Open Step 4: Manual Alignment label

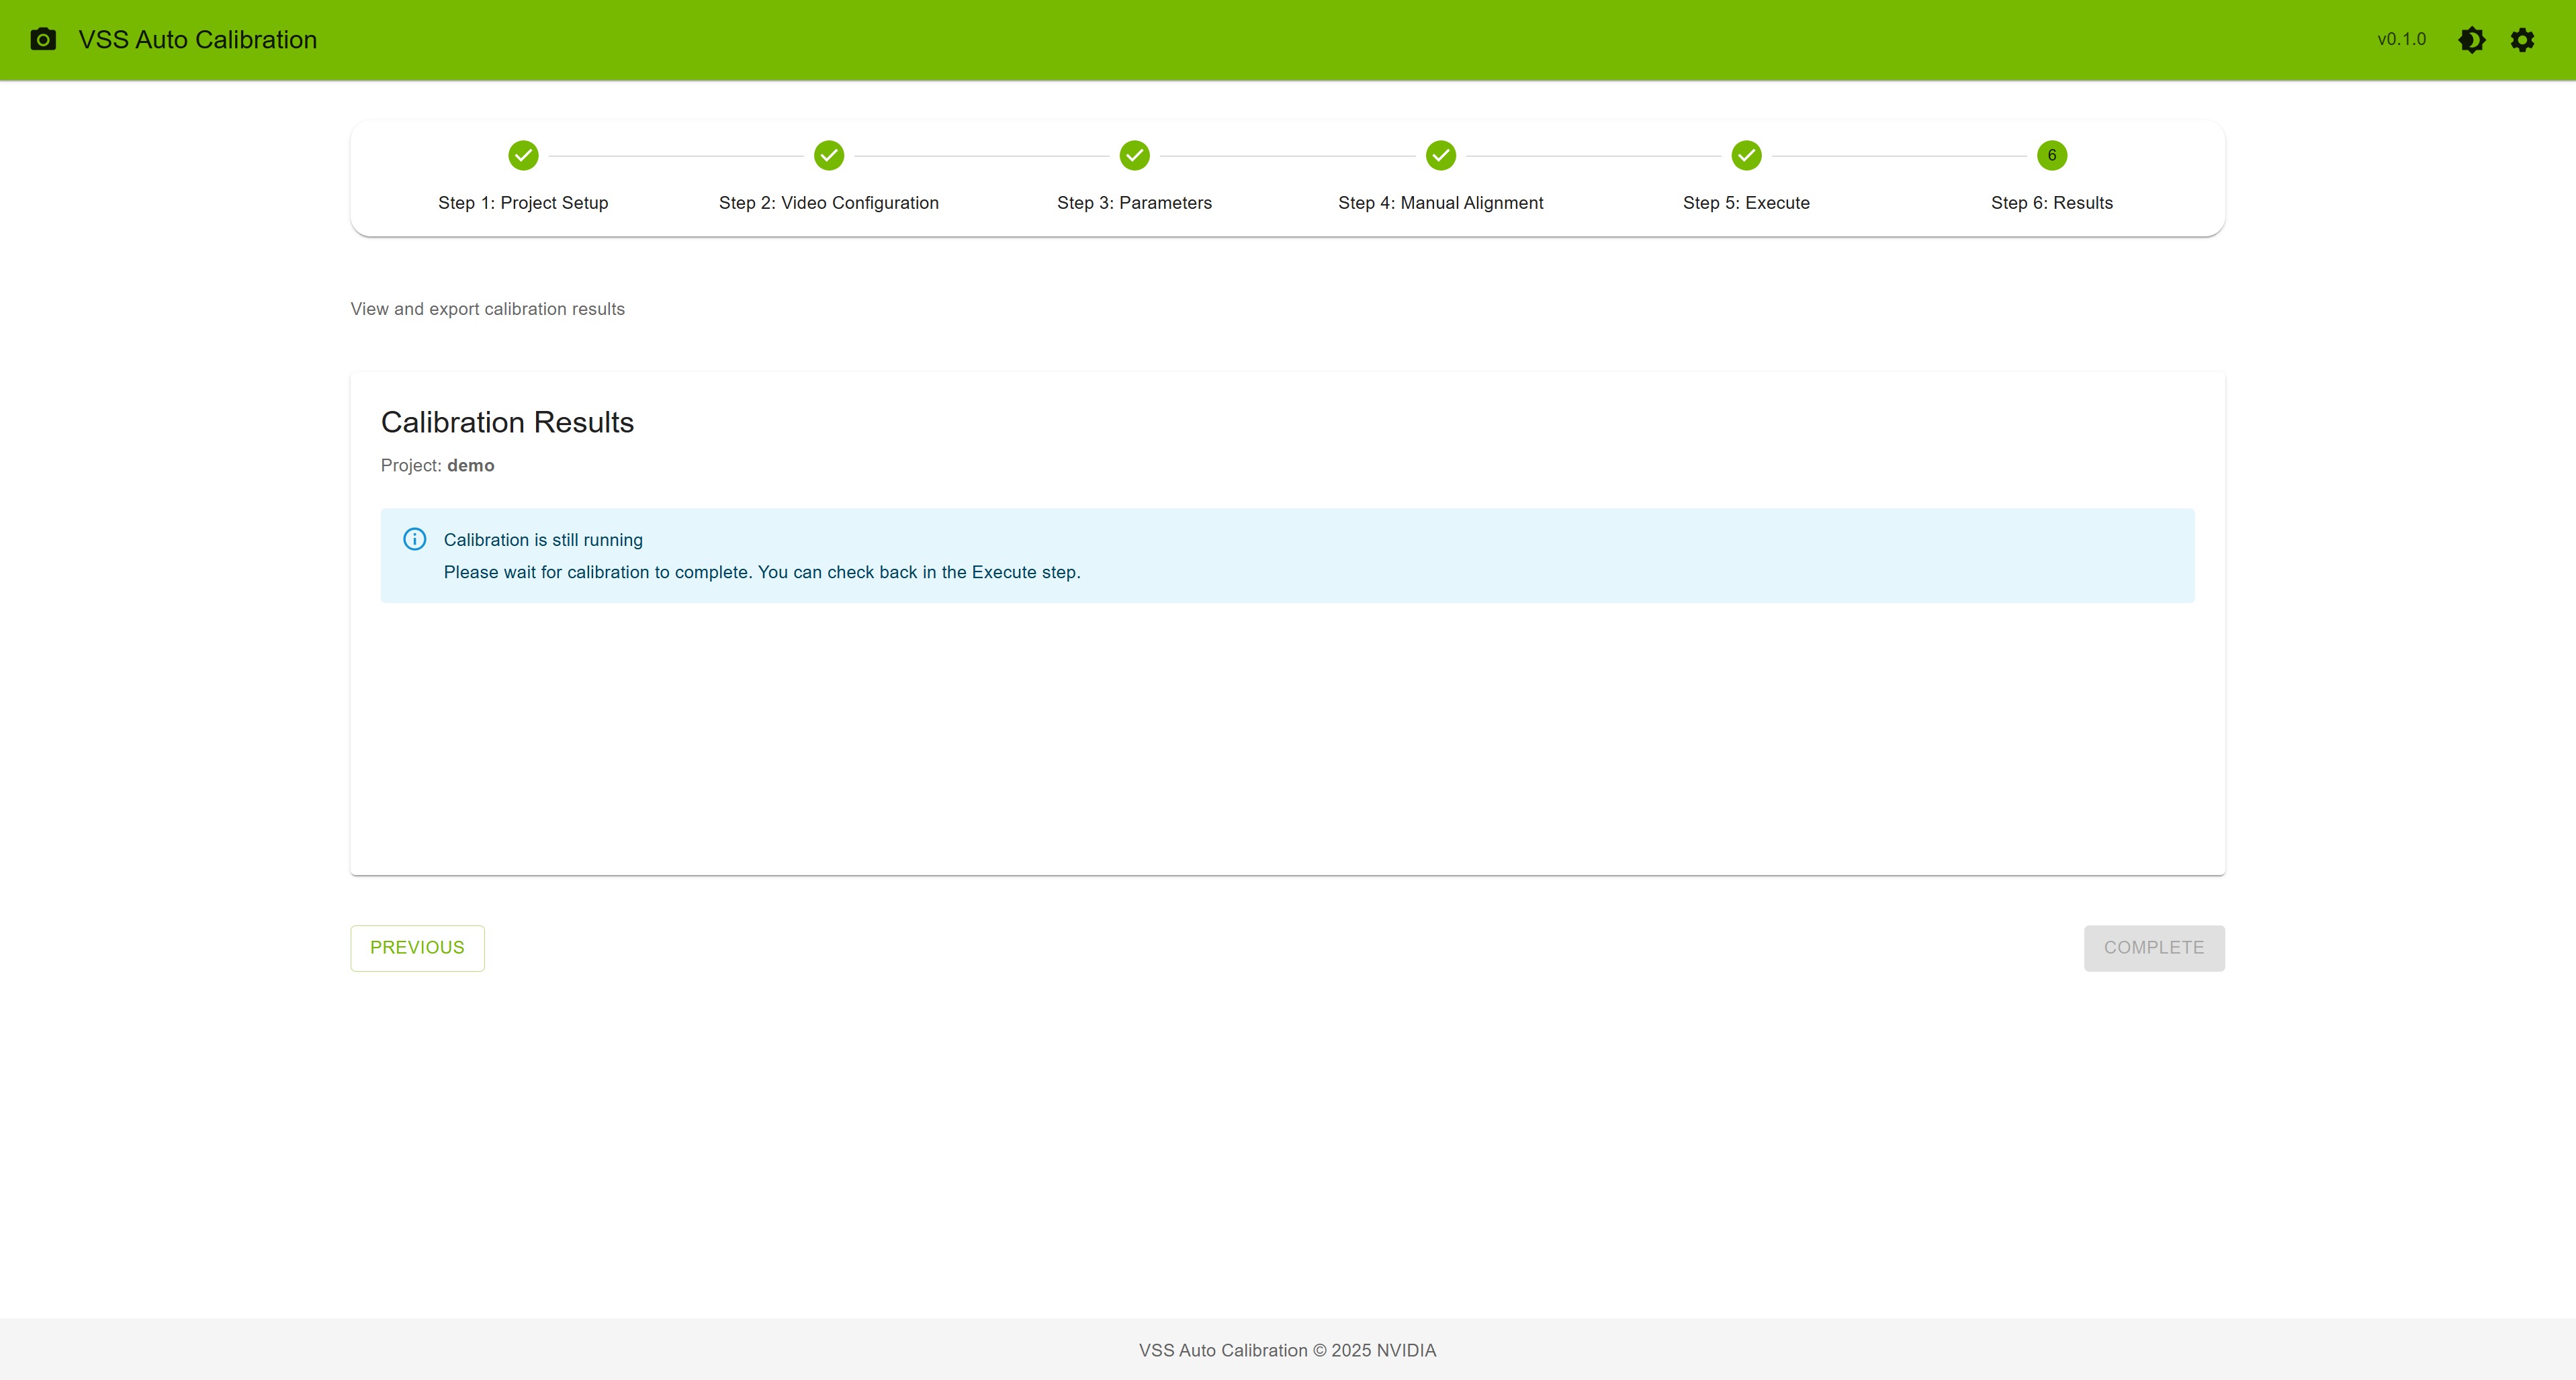[1440, 203]
